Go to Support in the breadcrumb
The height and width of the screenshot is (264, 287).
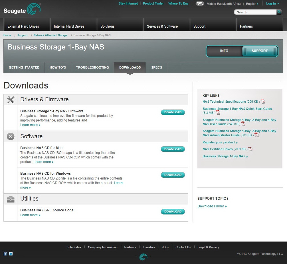click(22, 35)
